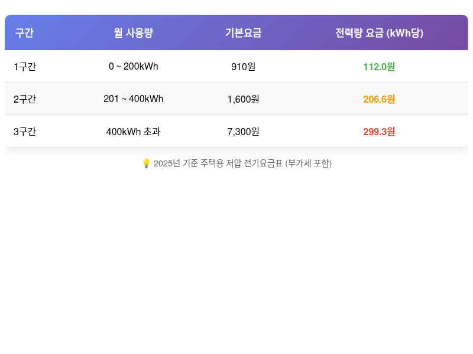Click the 910원 base fee cell

pyautogui.click(x=242, y=67)
